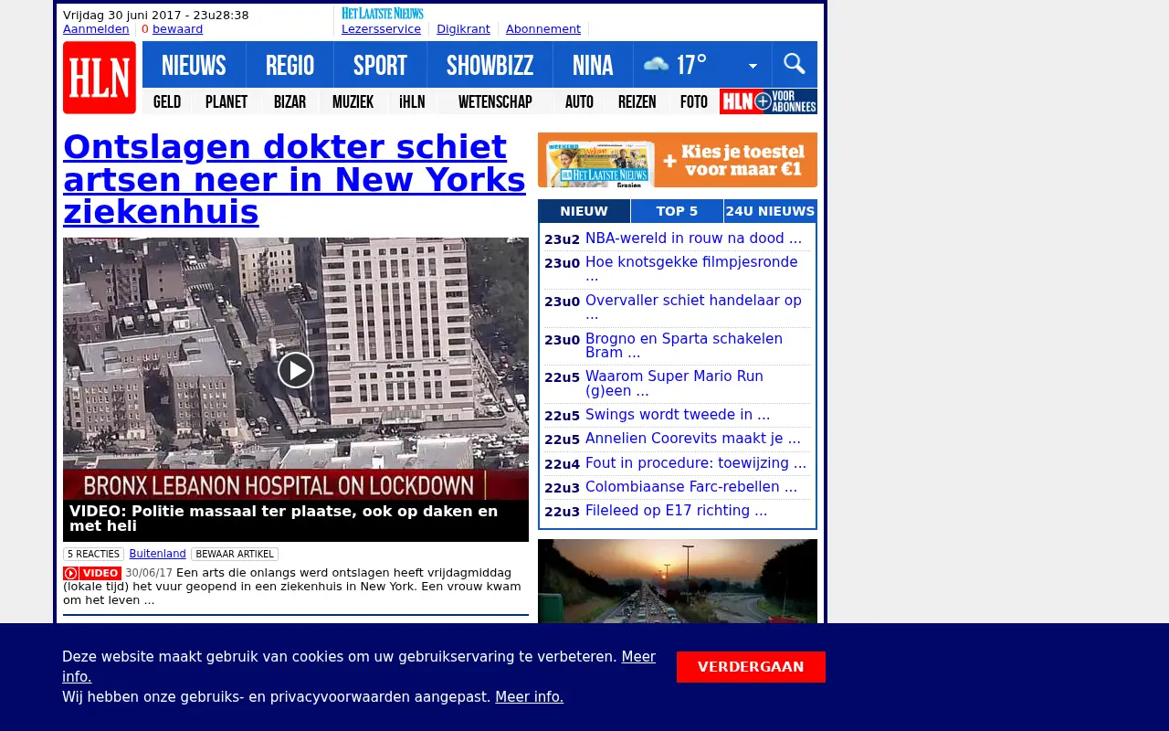Open the BIZAR category
Screen dimensions: 1169x731
290,101
